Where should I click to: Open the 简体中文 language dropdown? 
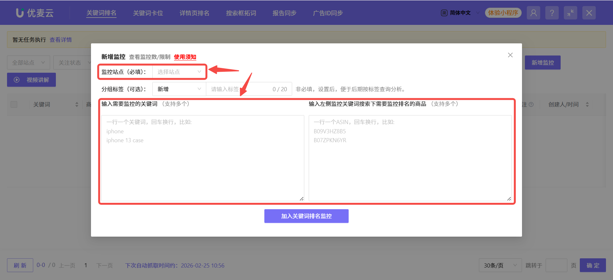(x=460, y=13)
